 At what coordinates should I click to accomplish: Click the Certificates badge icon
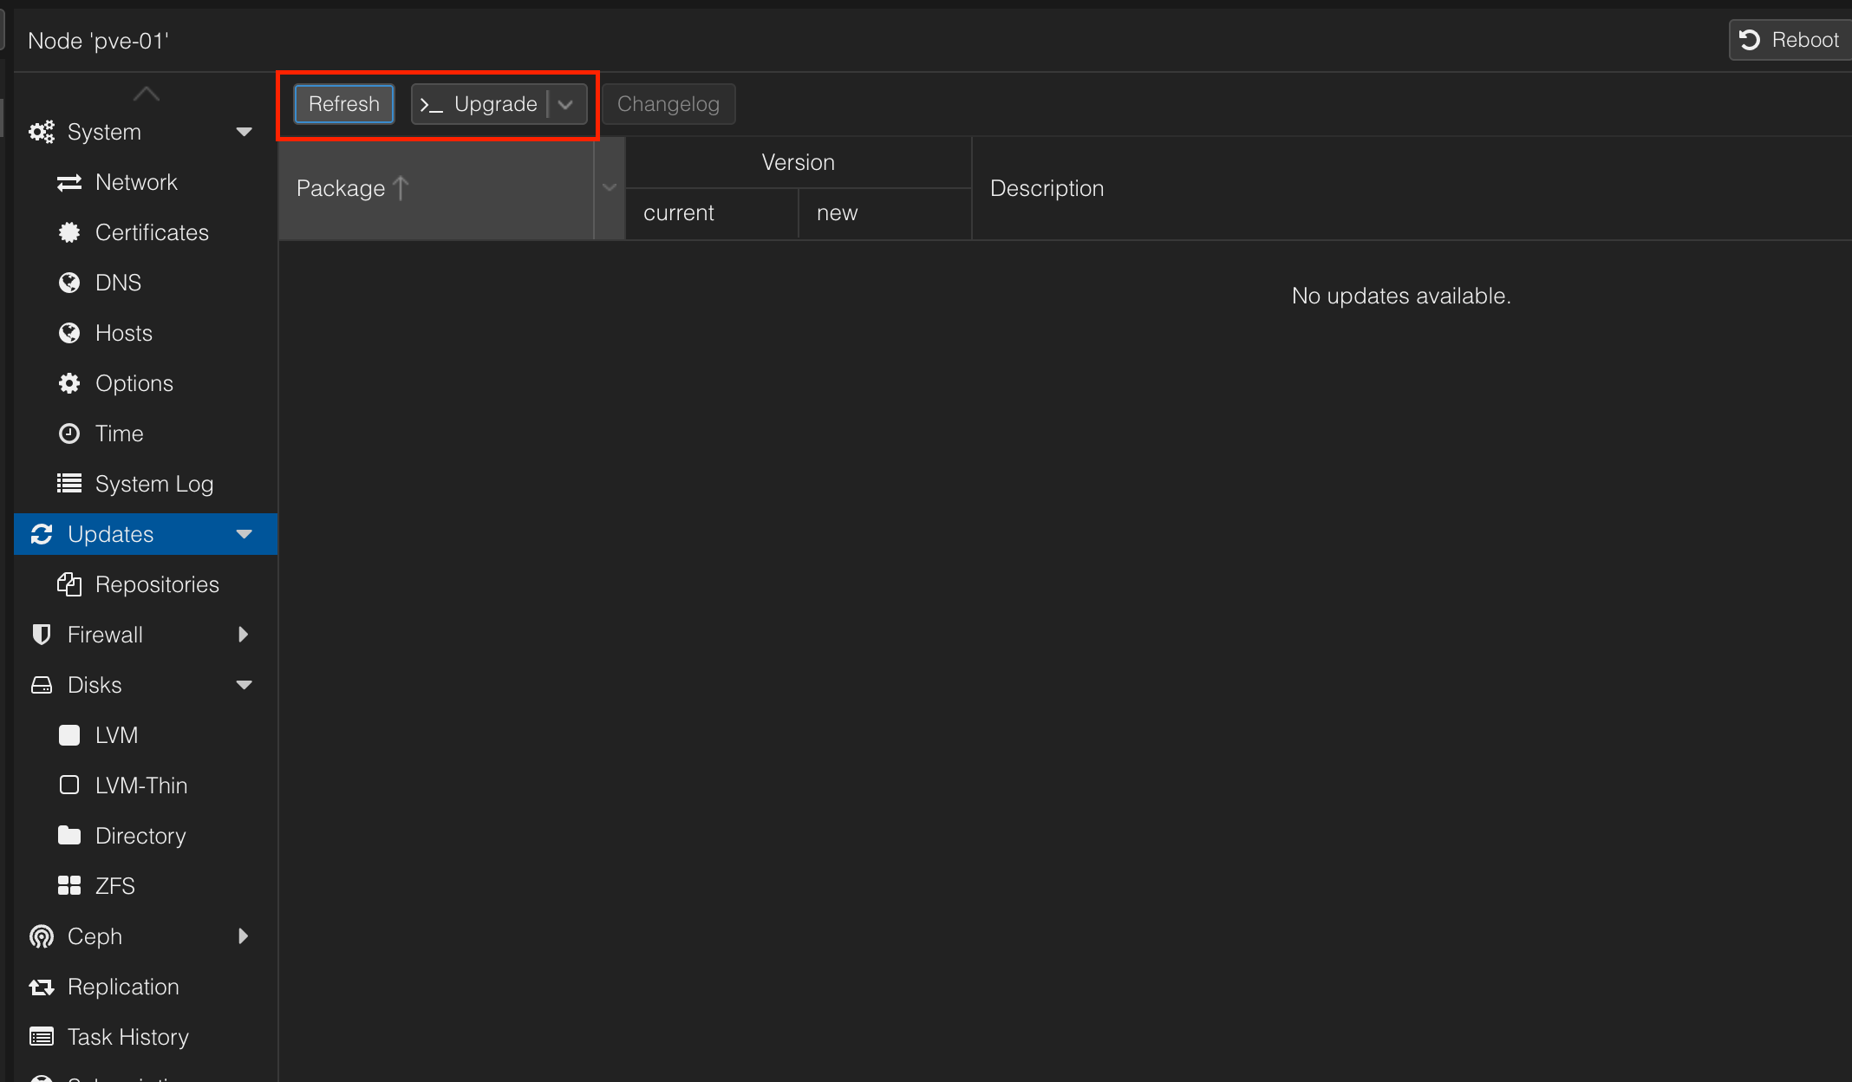coord(69,232)
